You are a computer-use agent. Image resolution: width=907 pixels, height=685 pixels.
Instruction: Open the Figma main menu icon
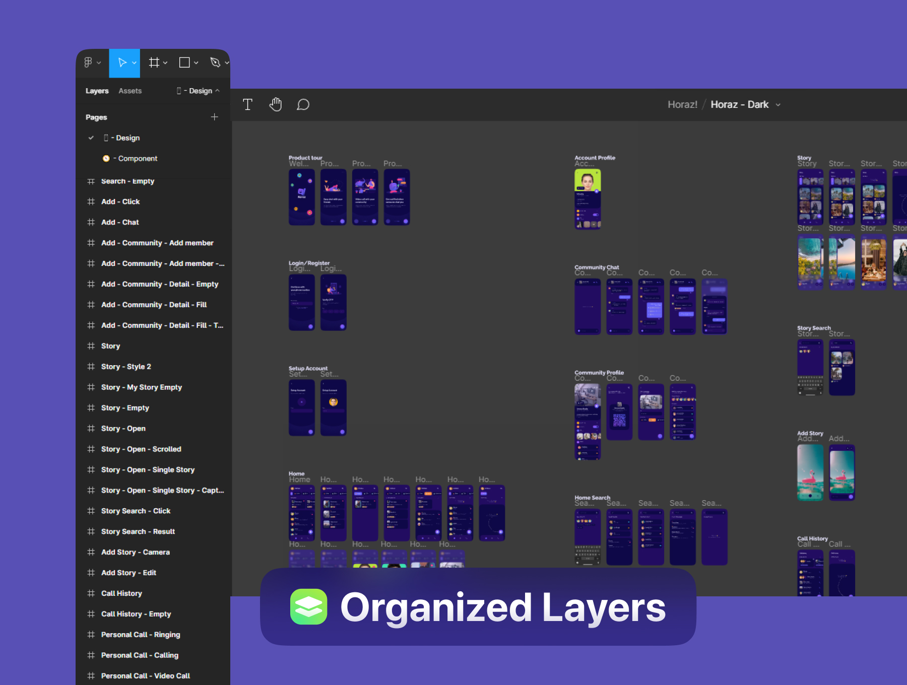click(x=88, y=62)
